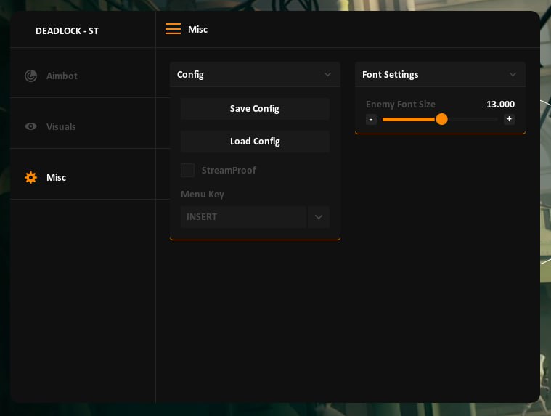Click the Enemy Font Size slider handle
Image resolution: width=551 pixels, height=416 pixels.
pos(441,119)
